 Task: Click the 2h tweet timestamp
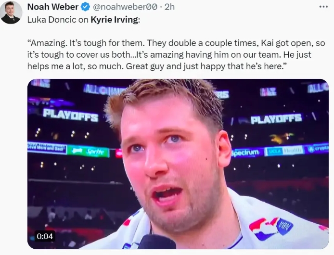pos(169,7)
